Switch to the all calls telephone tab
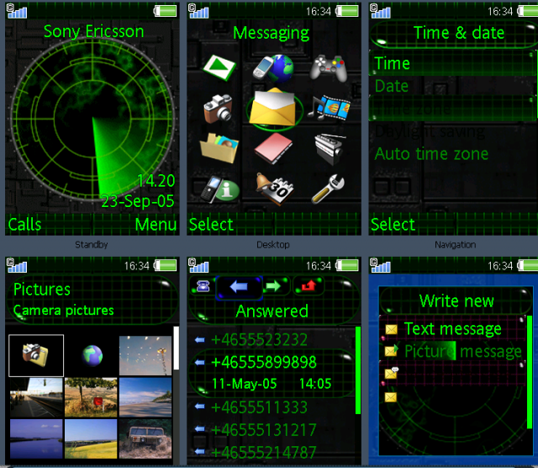This screenshot has height=468, width=538. 203,285
